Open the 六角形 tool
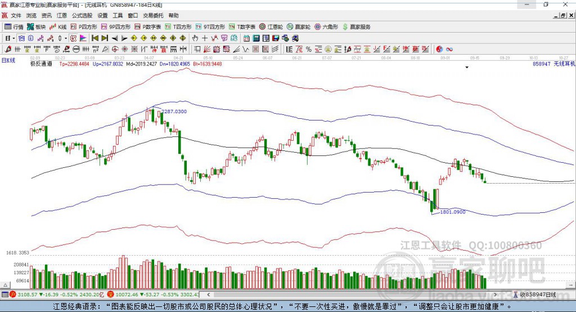 [326, 27]
